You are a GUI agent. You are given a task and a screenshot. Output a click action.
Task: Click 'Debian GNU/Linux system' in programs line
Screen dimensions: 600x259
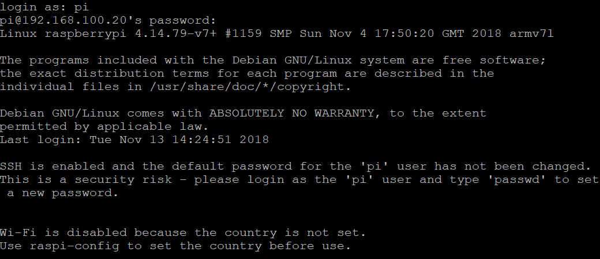[318, 61]
